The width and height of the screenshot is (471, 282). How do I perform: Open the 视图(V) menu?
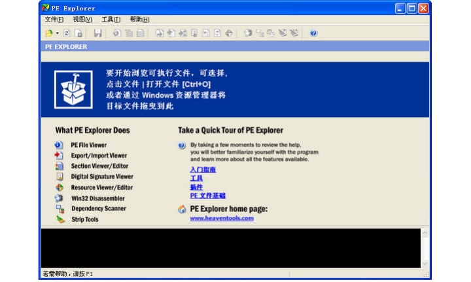coord(82,20)
